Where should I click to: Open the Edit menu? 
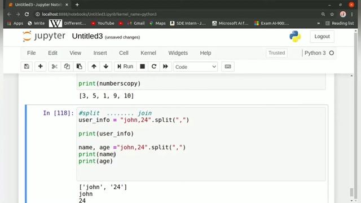[x=52, y=53]
